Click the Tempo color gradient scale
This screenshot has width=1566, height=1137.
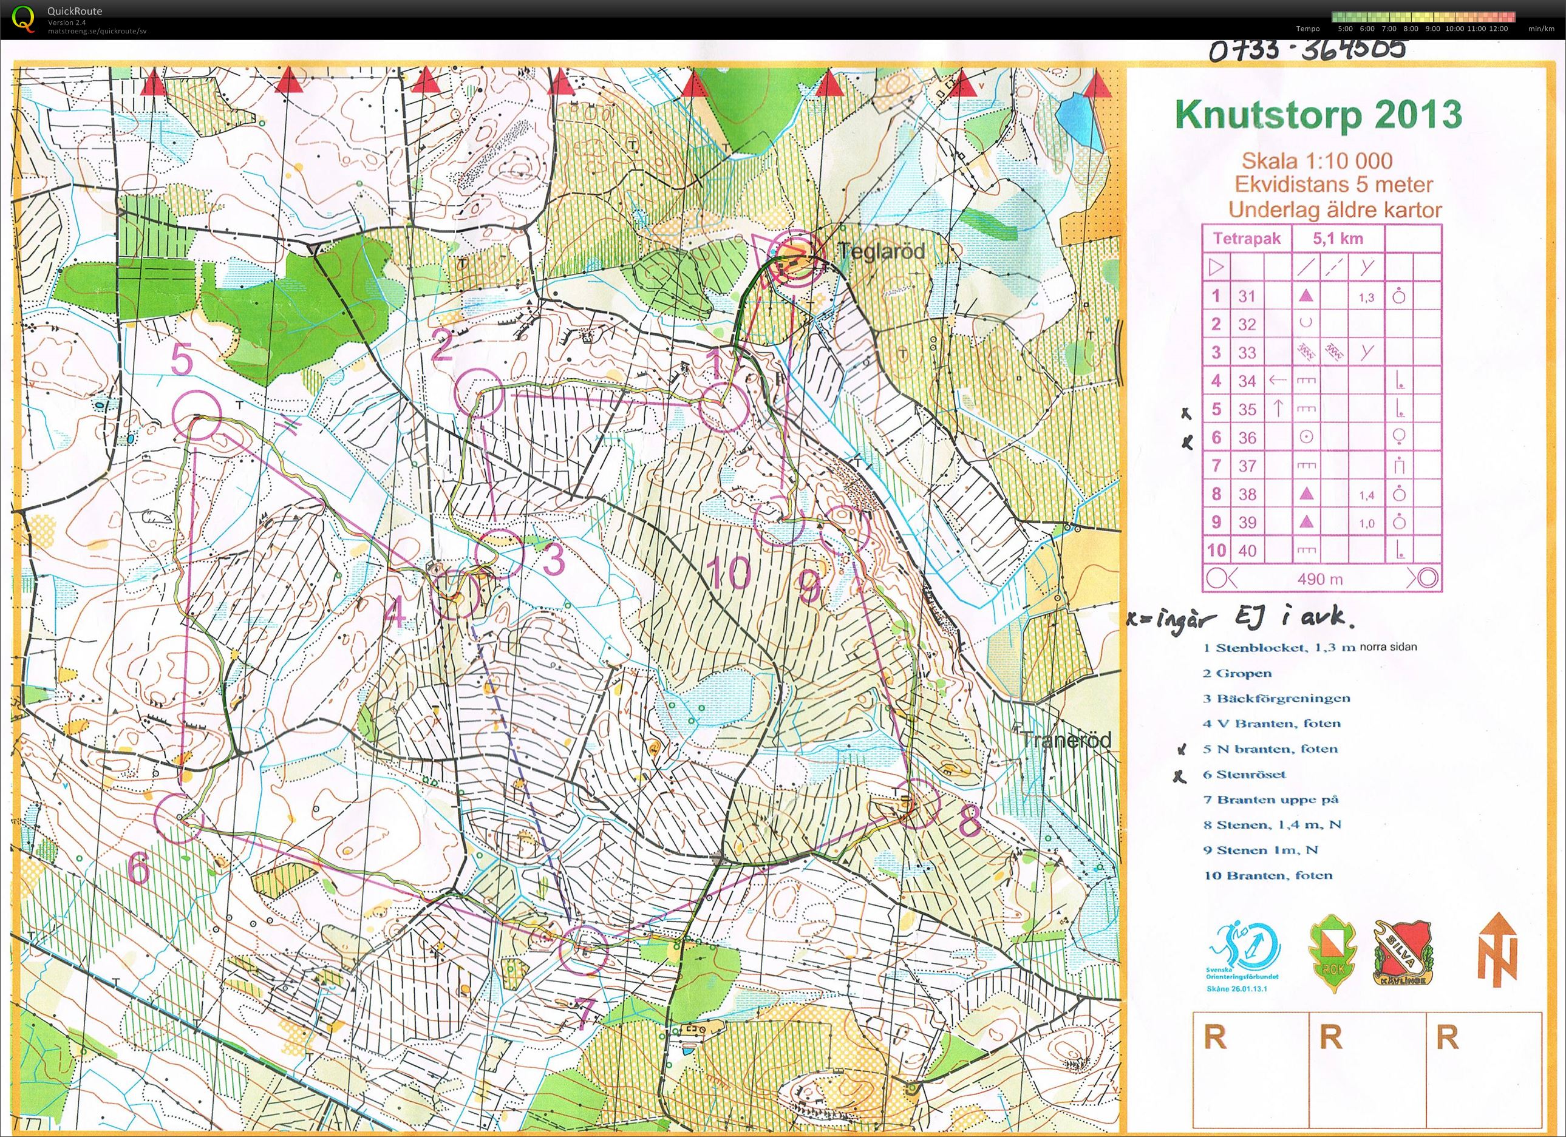coord(1422,16)
